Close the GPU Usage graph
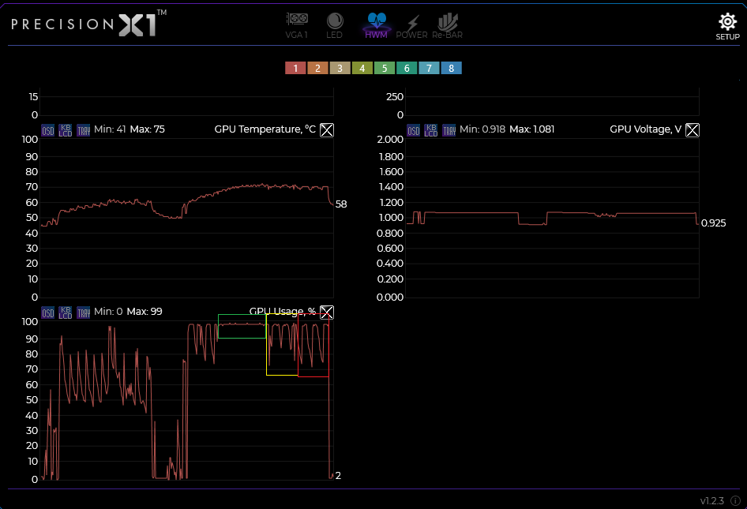This screenshot has width=747, height=509. [327, 312]
